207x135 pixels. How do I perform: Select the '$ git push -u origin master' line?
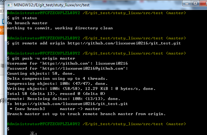coord(41,58)
